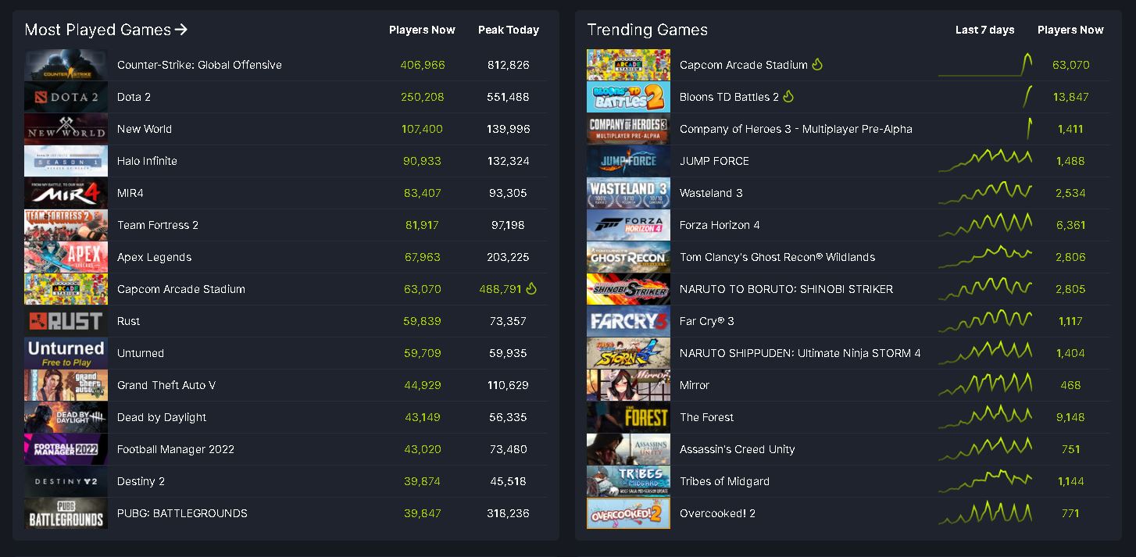Click the Trending Games heading
This screenshot has height=557, width=1136.
pos(648,30)
